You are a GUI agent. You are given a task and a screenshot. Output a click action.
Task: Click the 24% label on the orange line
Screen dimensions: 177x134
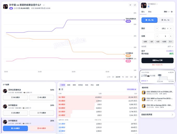coord(128,56)
